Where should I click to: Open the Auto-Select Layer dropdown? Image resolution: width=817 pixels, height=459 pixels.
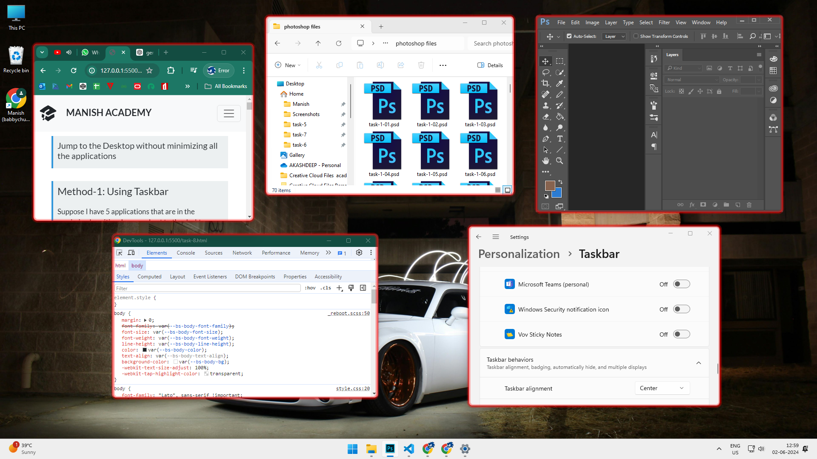(x=614, y=36)
